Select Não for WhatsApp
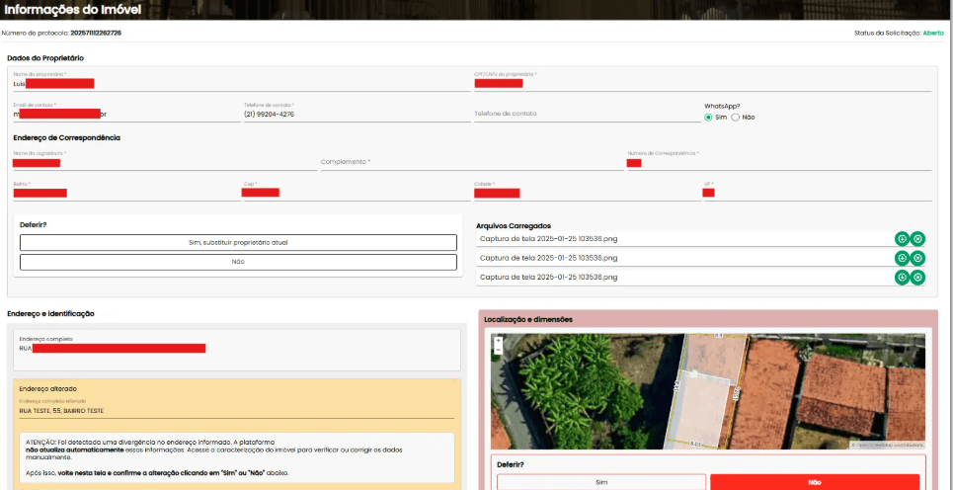This screenshot has height=490, width=953. [x=735, y=117]
